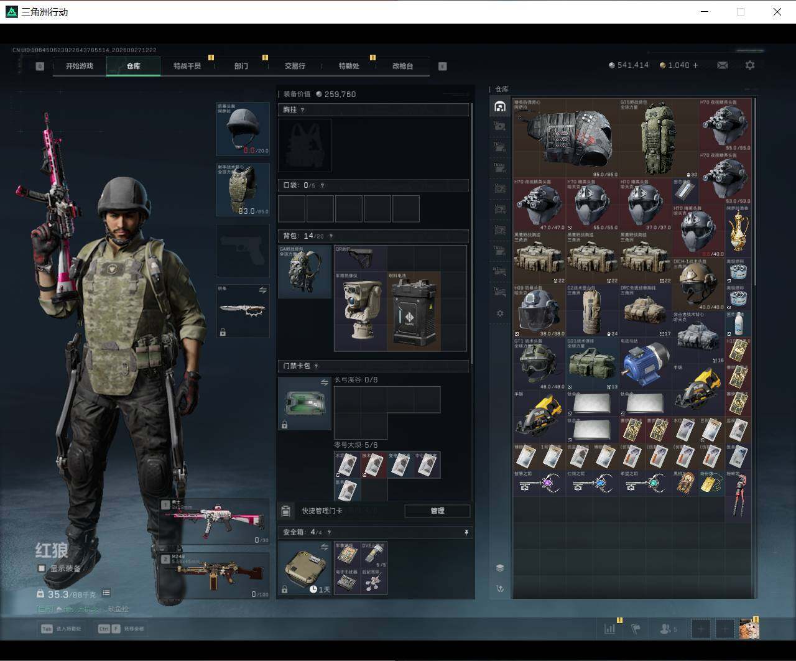This screenshot has height=661, width=796.
Task: Go to the 交易行 tab
Action: tap(295, 66)
